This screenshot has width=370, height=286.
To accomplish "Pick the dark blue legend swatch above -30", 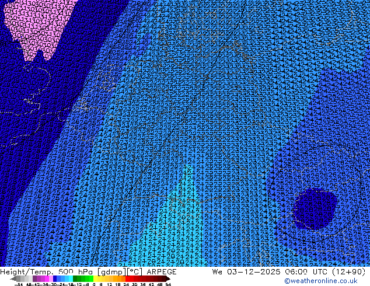I will (x=55, y=278).
